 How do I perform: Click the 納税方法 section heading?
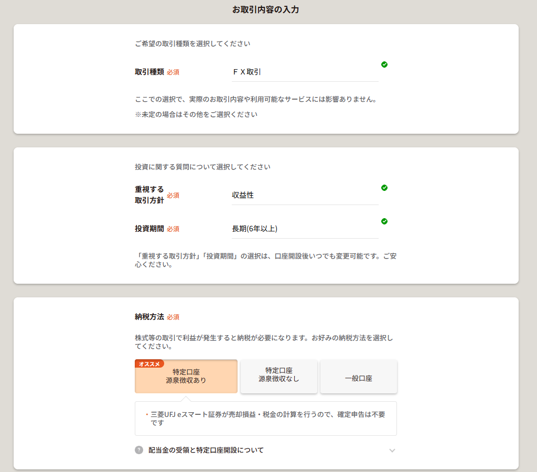pyautogui.click(x=149, y=317)
